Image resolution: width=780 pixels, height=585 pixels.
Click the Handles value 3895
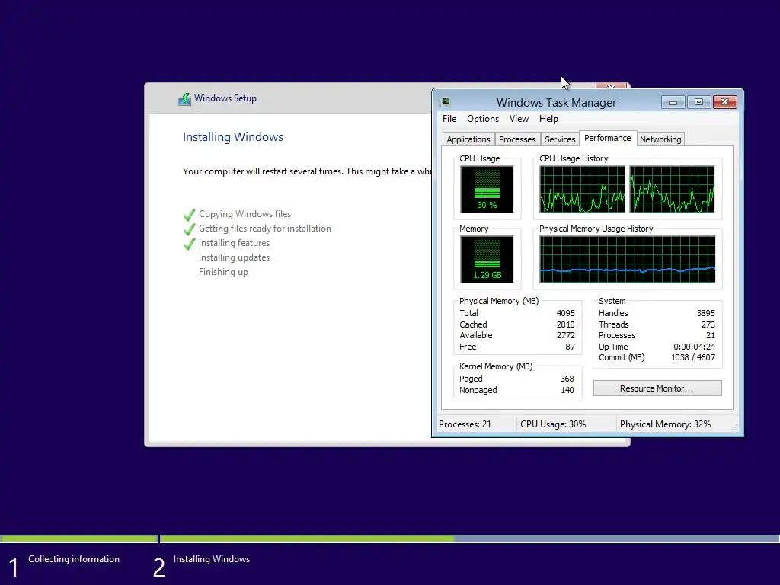[x=706, y=313]
